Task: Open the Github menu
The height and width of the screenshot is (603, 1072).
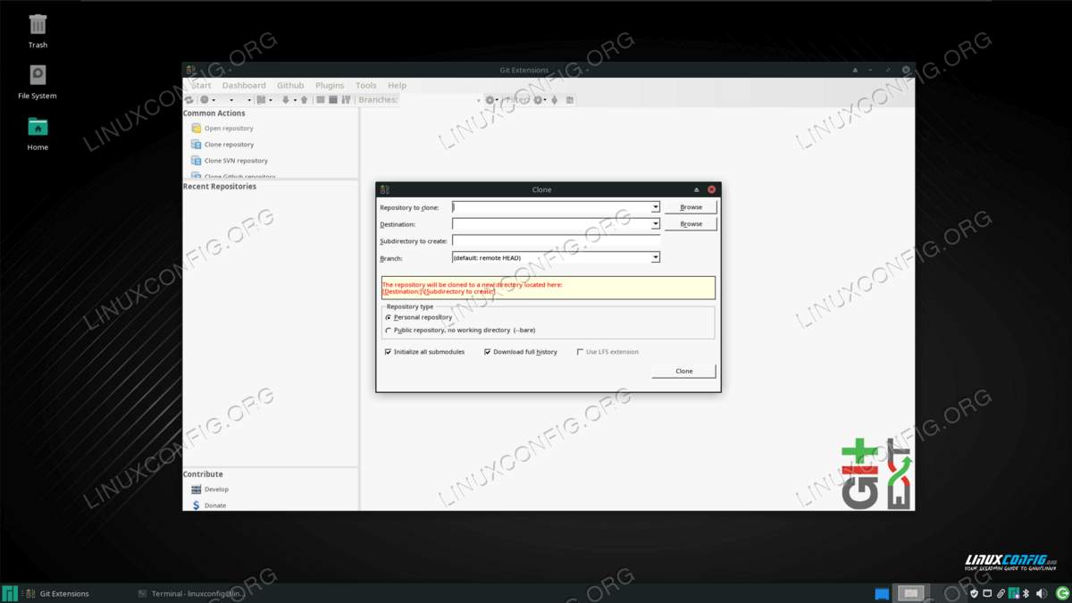Action: click(x=290, y=86)
